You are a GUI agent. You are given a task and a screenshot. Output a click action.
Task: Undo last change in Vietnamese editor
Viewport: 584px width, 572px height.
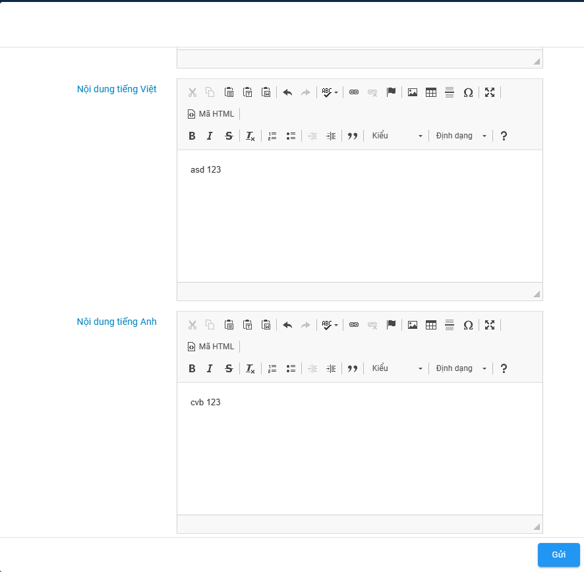click(287, 92)
